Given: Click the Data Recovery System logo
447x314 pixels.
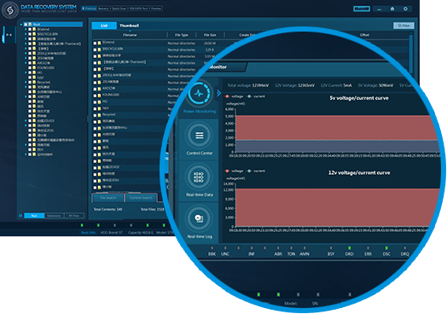Looking at the screenshot, I should (10, 10).
